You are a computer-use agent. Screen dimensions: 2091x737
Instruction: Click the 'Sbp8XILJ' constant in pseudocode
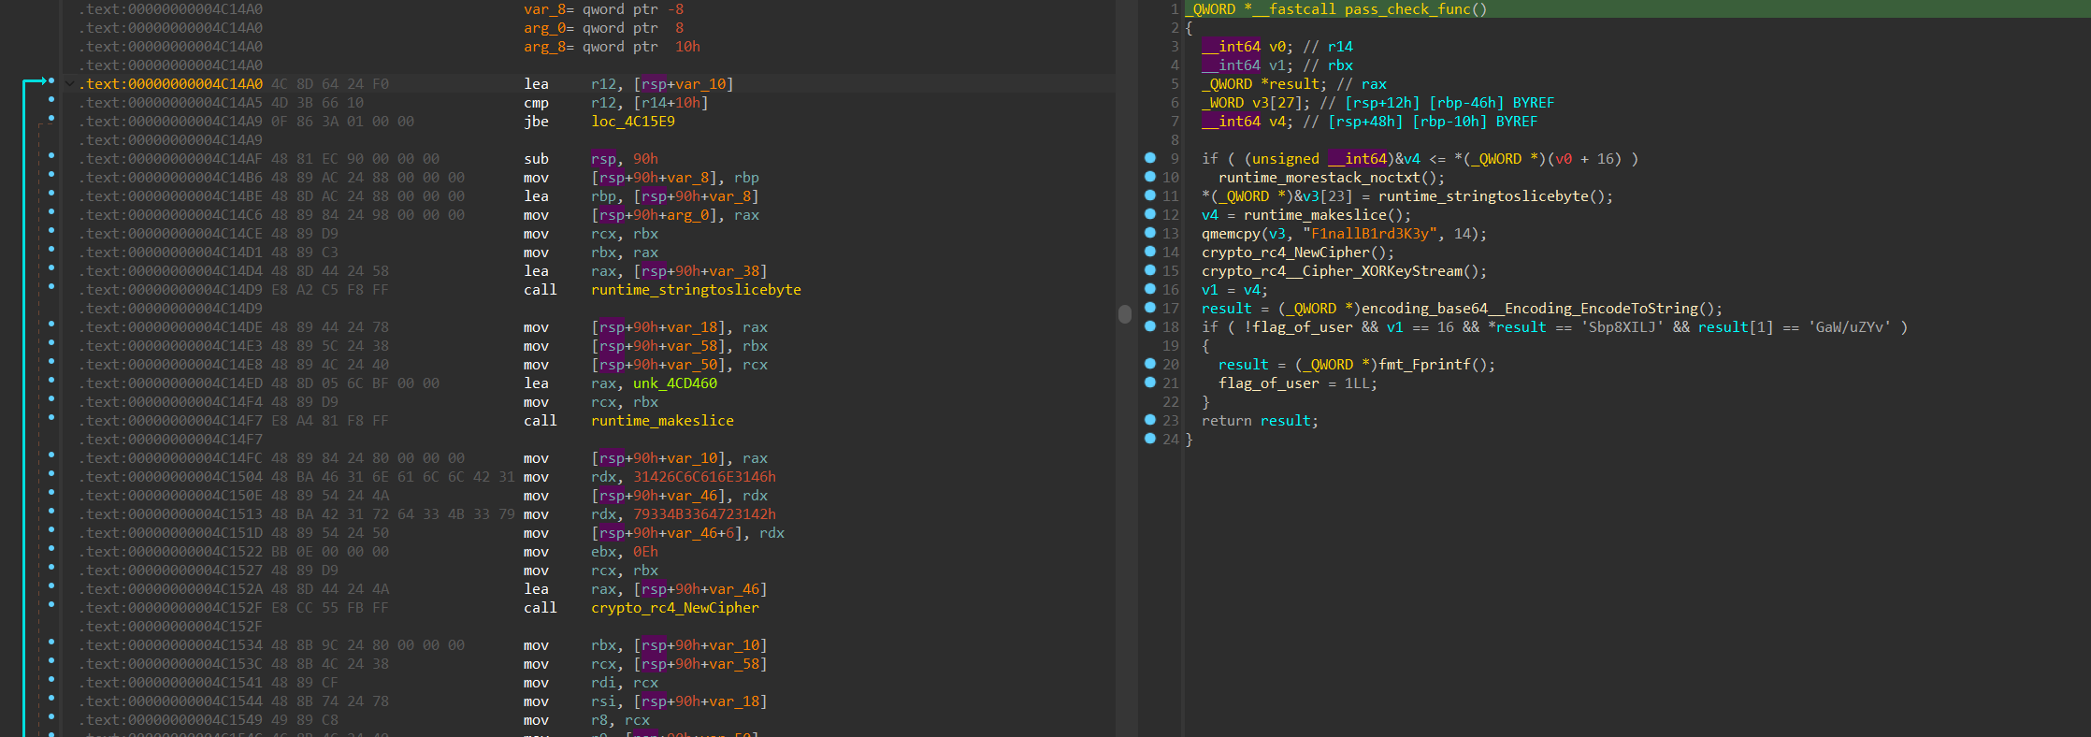(1622, 327)
